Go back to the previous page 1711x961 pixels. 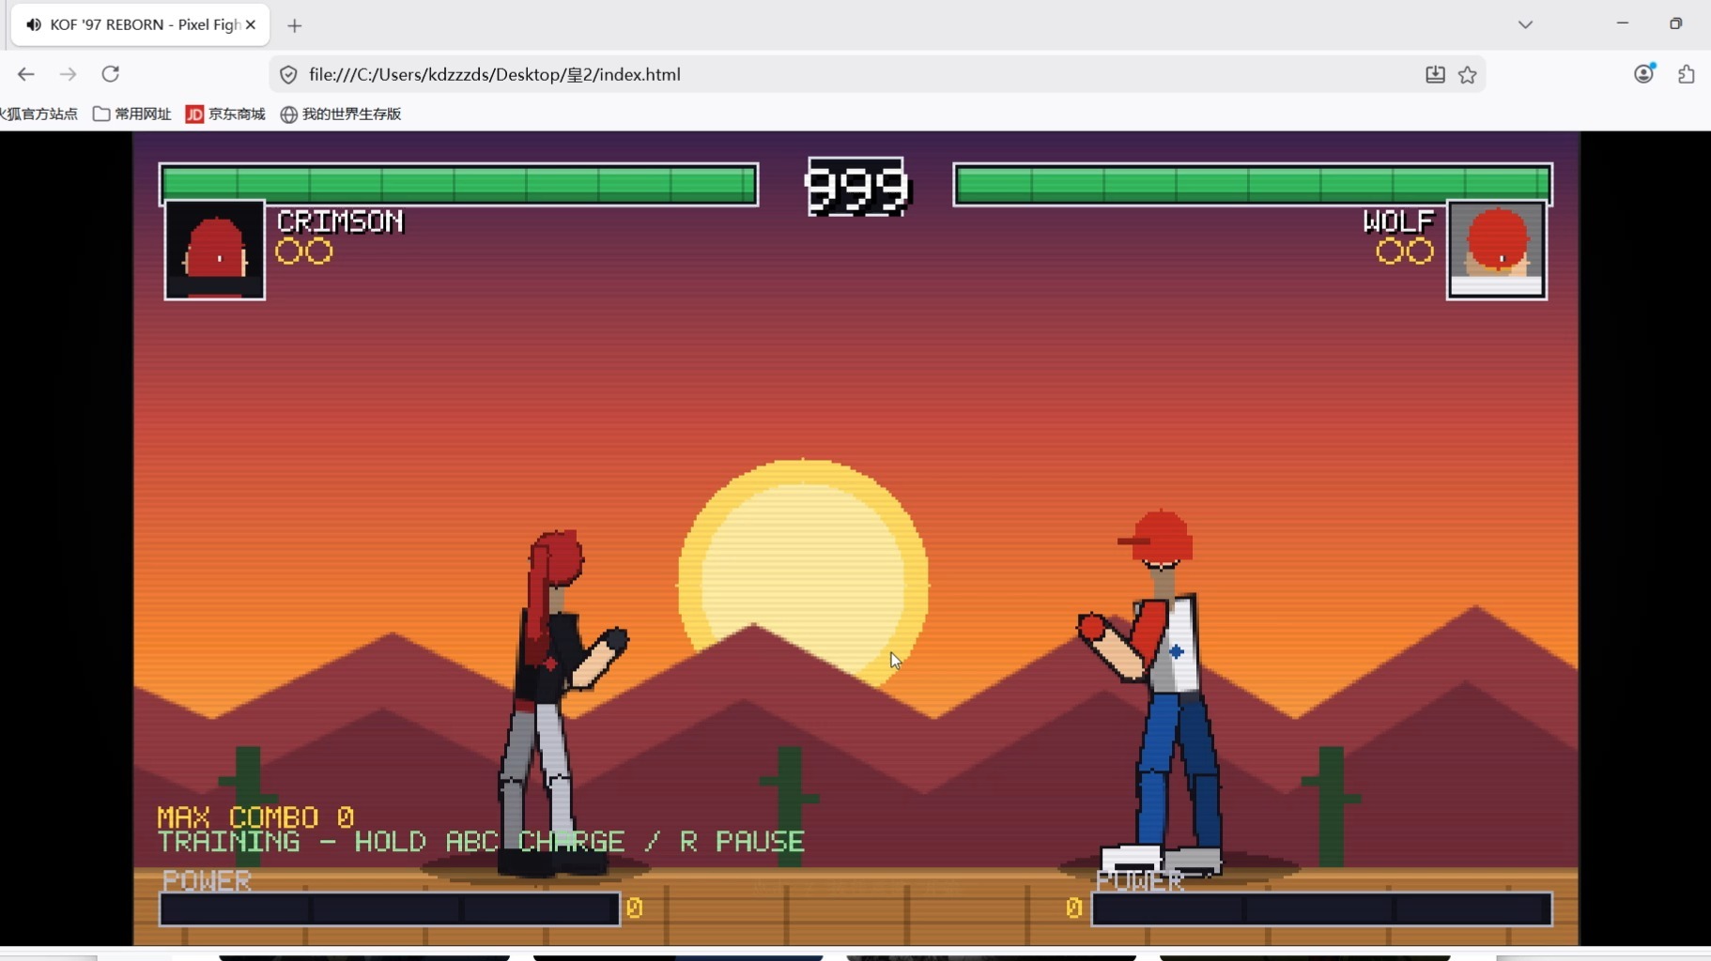pos(25,74)
